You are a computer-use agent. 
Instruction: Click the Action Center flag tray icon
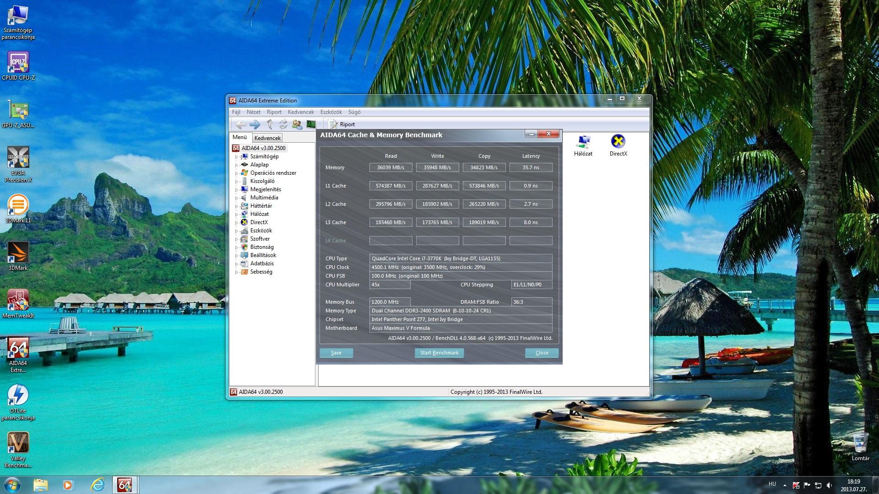click(807, 485)
